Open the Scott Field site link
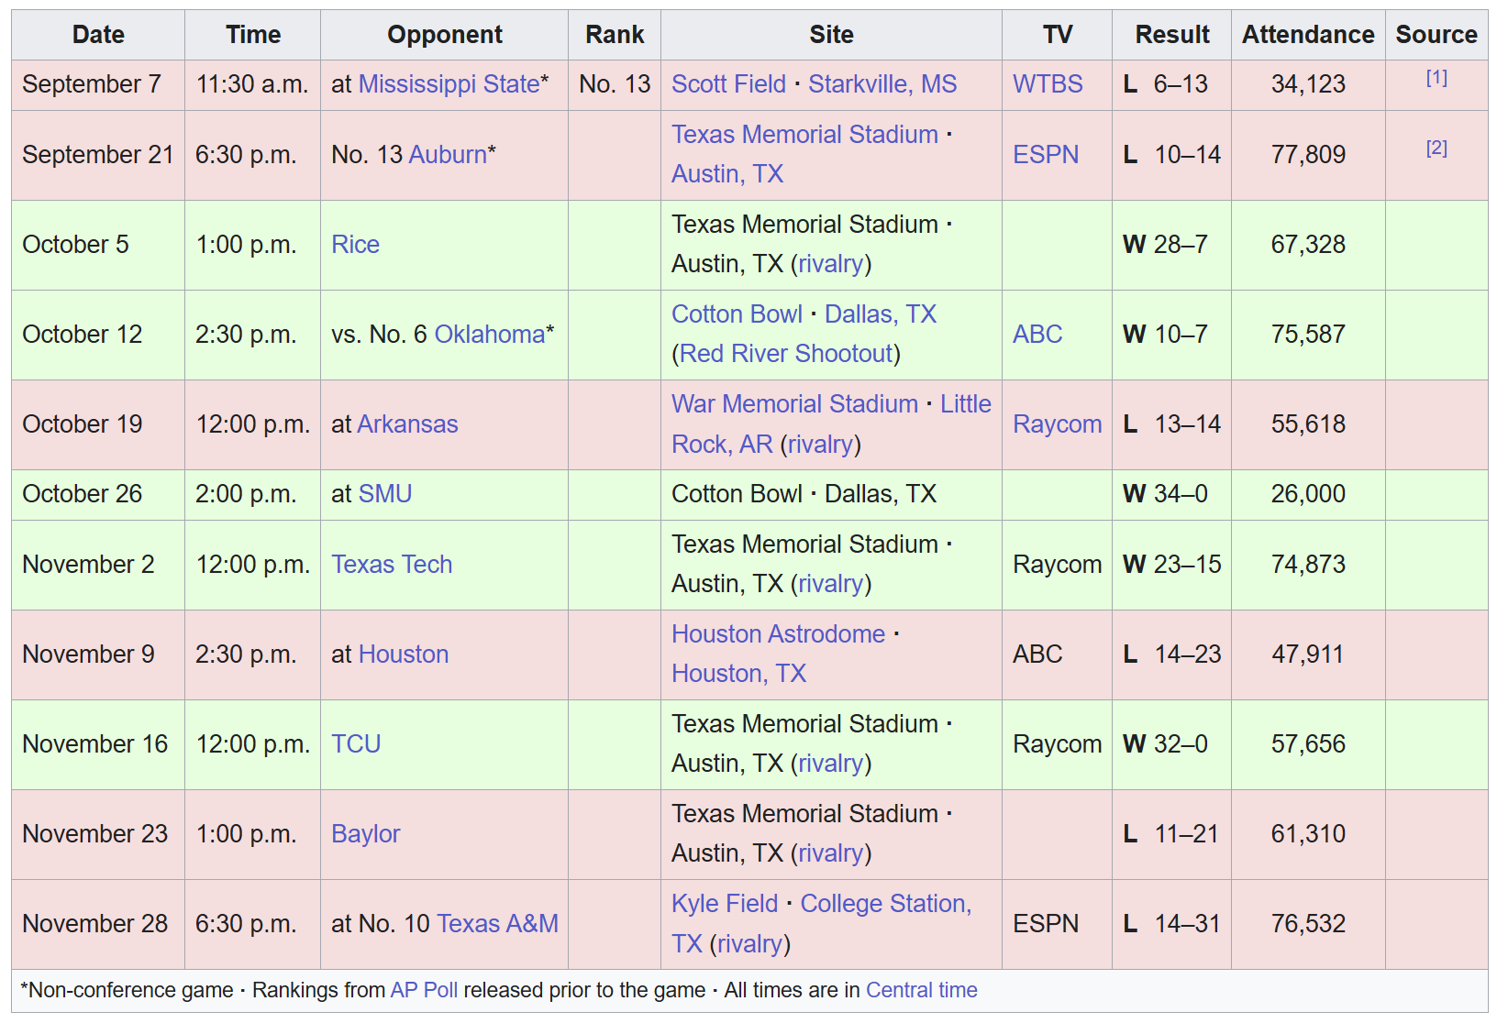Image resolution: width=1497 pixels, height=1023 pixels. pyautogui.click(x=728, y=84)
